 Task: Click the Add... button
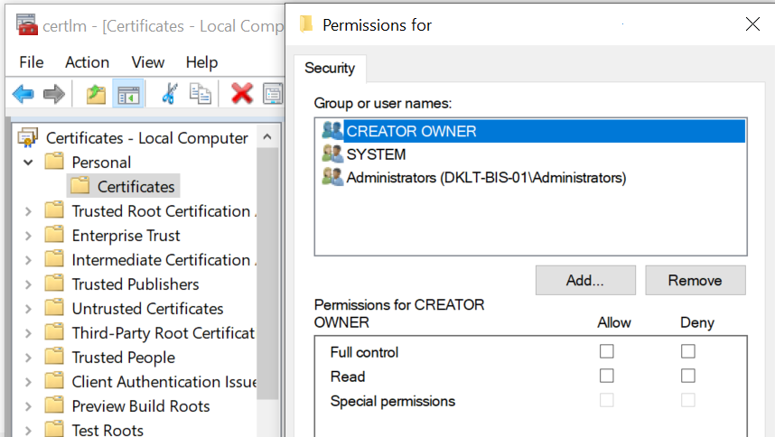(x=584, y=280)
